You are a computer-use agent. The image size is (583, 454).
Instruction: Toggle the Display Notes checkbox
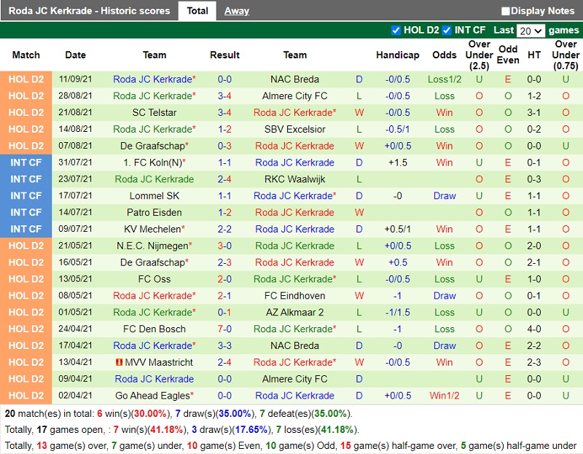coord(506,11)
